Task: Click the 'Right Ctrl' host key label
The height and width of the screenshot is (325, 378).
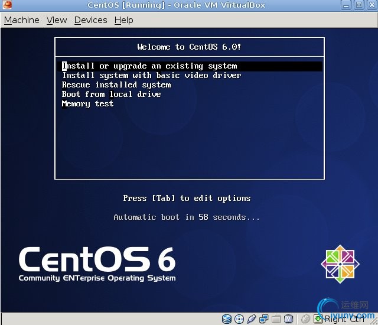Action: pos(345,319)
